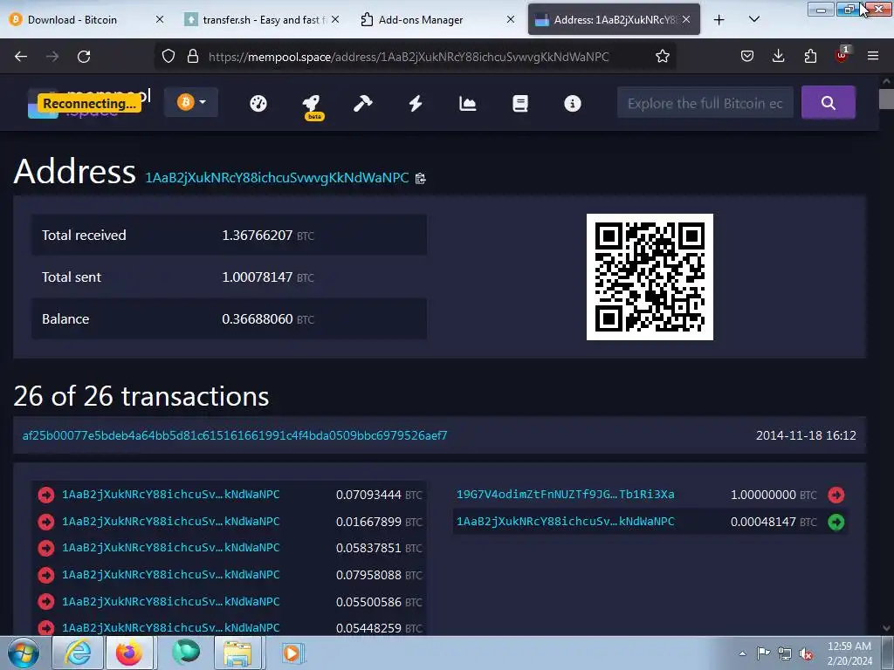Close the Download - Bitcoin tab
The height and width of the screenshot is (670, 894).
[x=160, y=19]
